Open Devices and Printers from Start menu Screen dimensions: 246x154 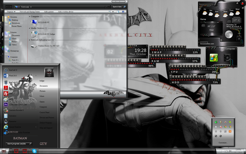click(47, 118)
